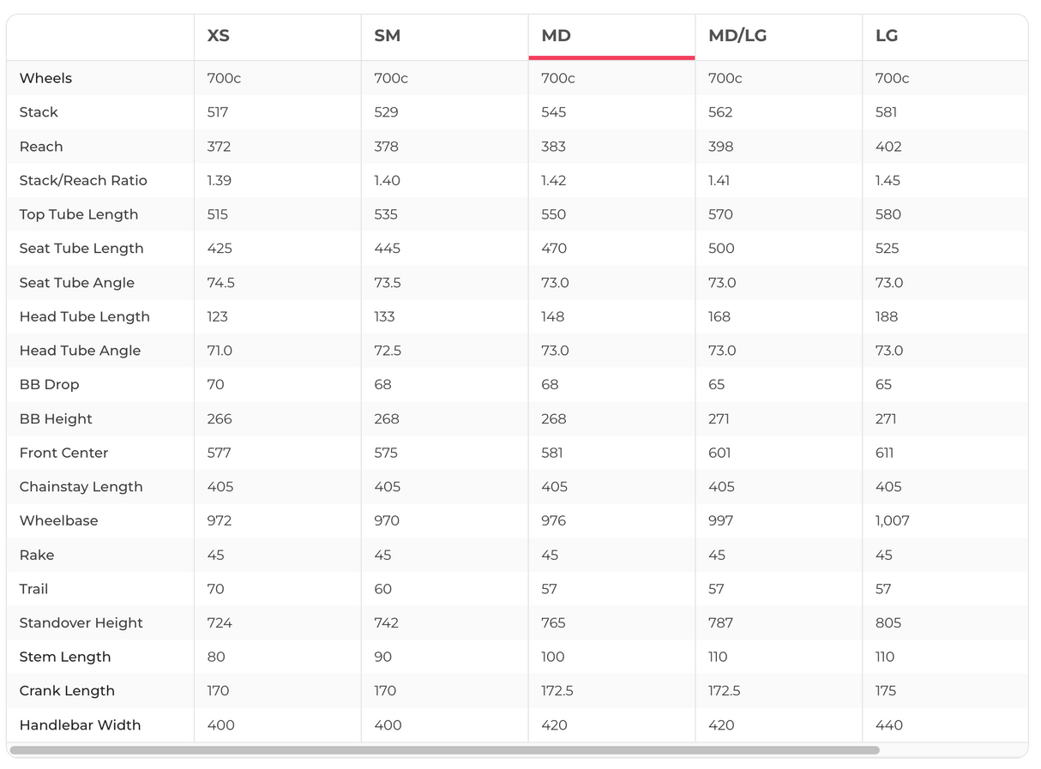Click the Seat Tube Angle label

pyautogui.click(x=77, y=282)
